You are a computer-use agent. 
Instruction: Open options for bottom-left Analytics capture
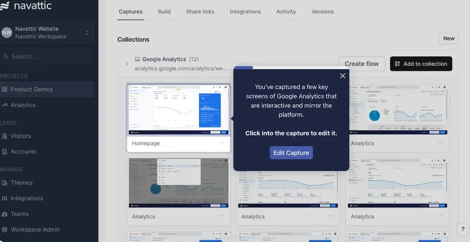coord(221,216)
